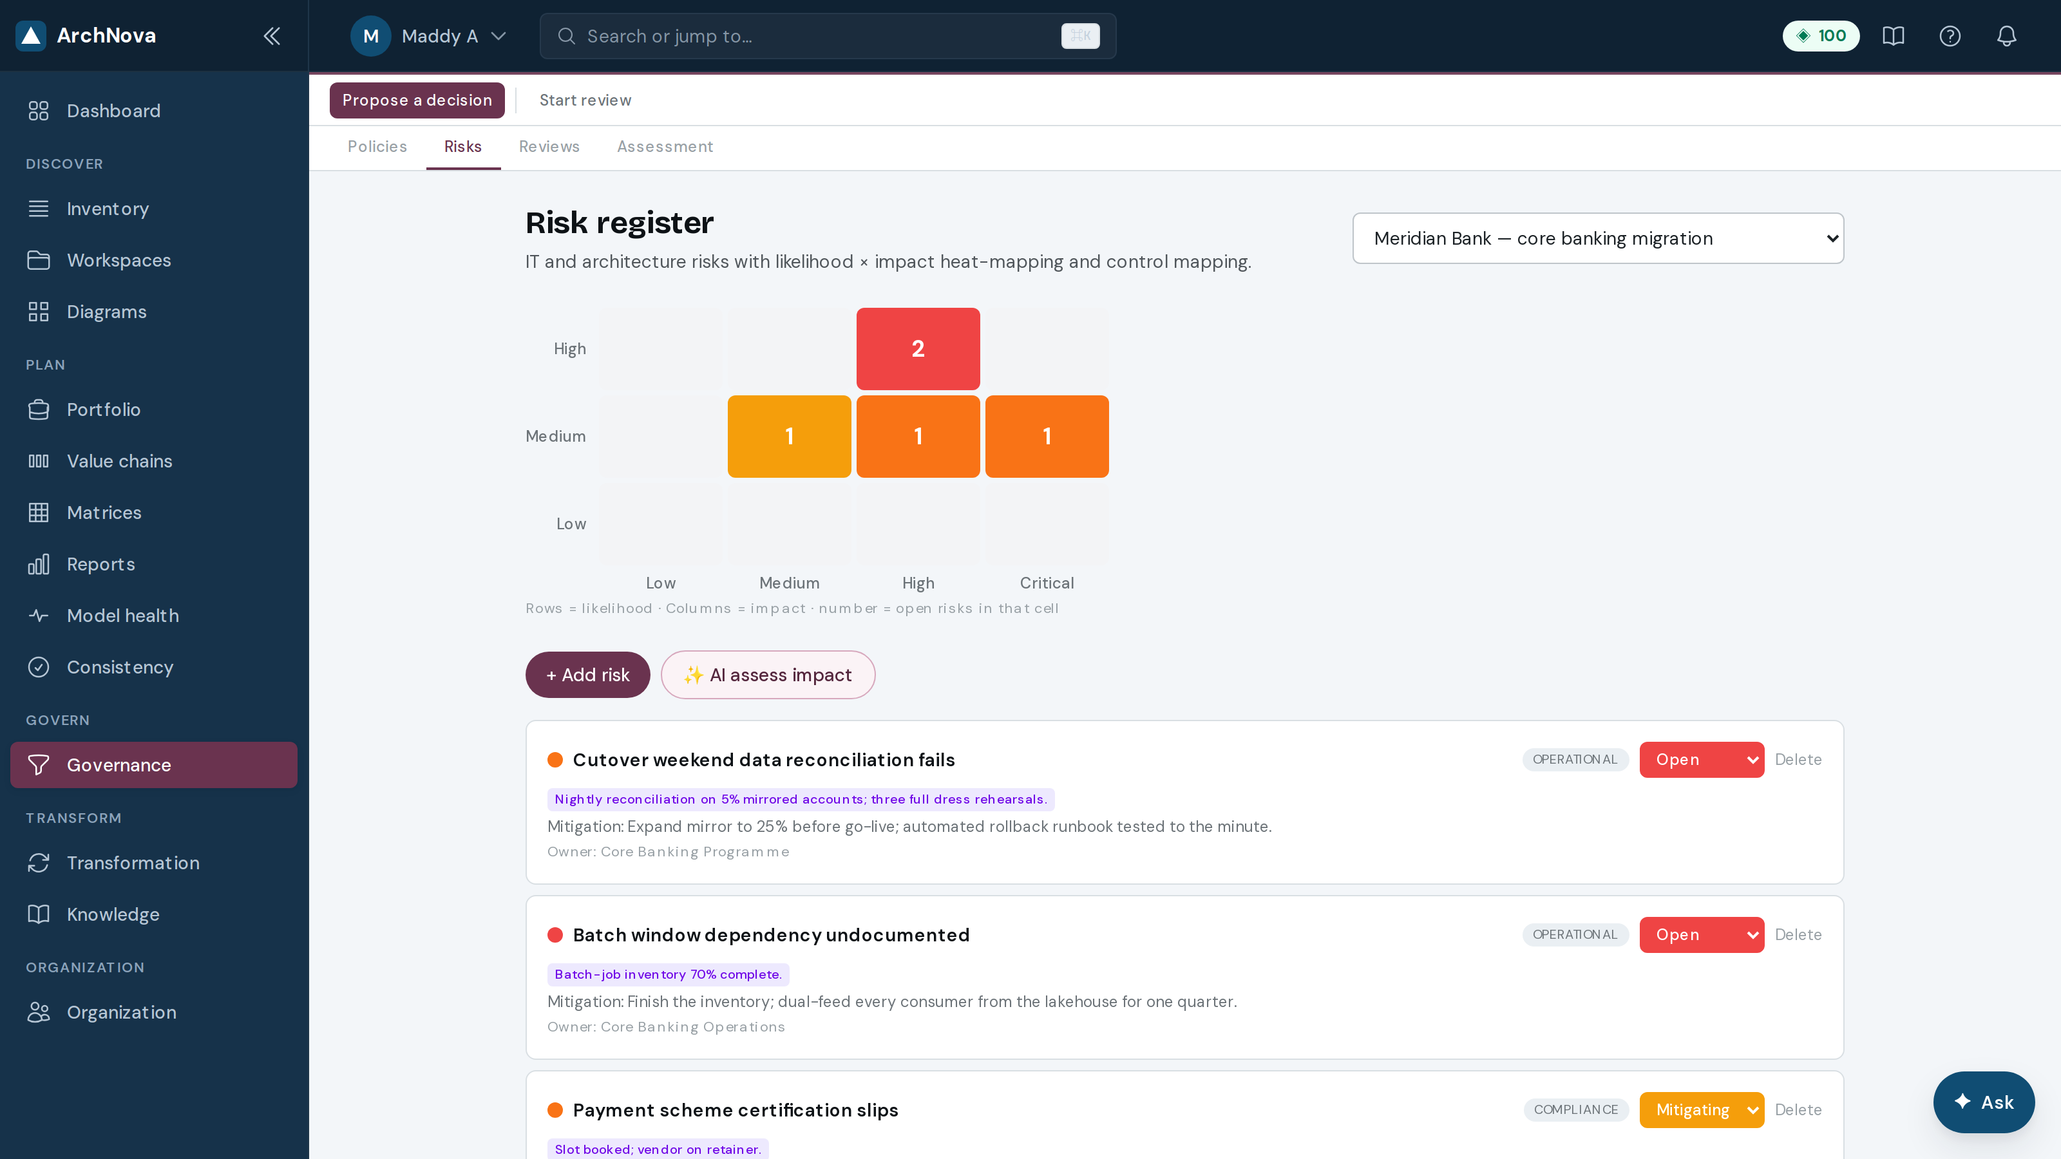Open the help question mark icon
Screen dimensions: 2061x1159
point(1950,36)
